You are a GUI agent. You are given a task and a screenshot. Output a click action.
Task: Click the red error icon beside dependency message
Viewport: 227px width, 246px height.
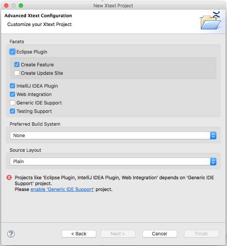9,177
